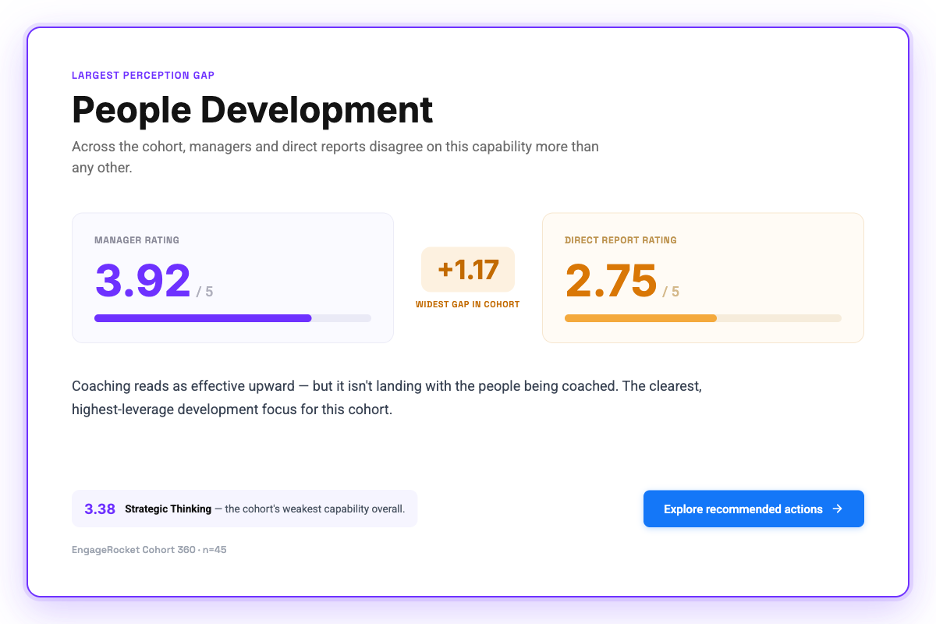Click the 'Across the cohort, managers' subtitle
936x624 pixels.
(335, 157)
